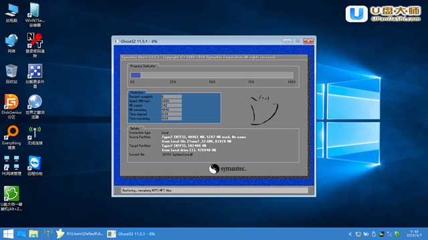Select the U盘大师 one-key install icon

point(11,199)
